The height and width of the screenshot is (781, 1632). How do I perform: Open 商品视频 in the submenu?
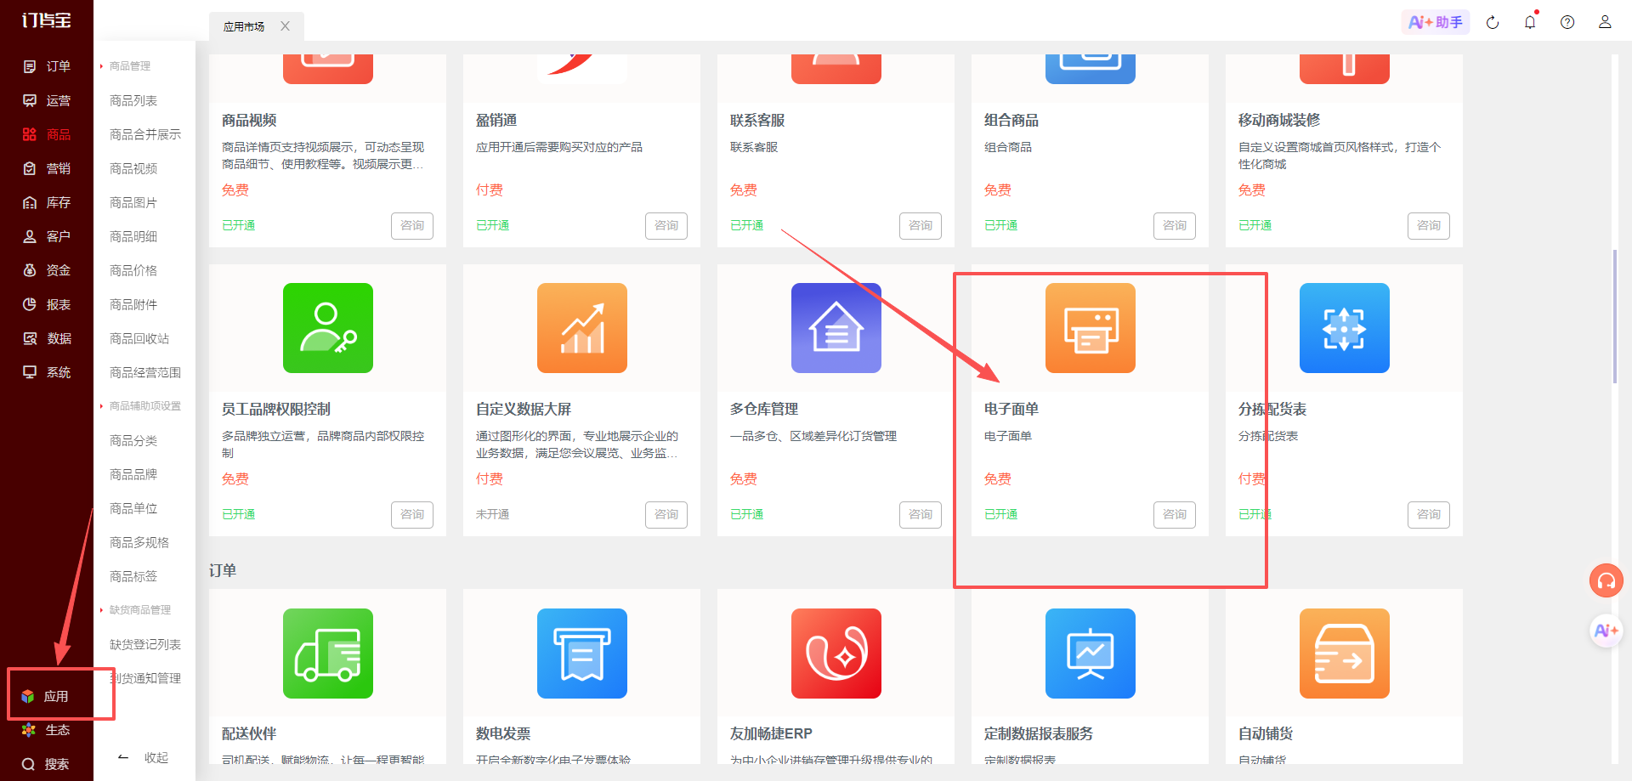pos(133,168)
